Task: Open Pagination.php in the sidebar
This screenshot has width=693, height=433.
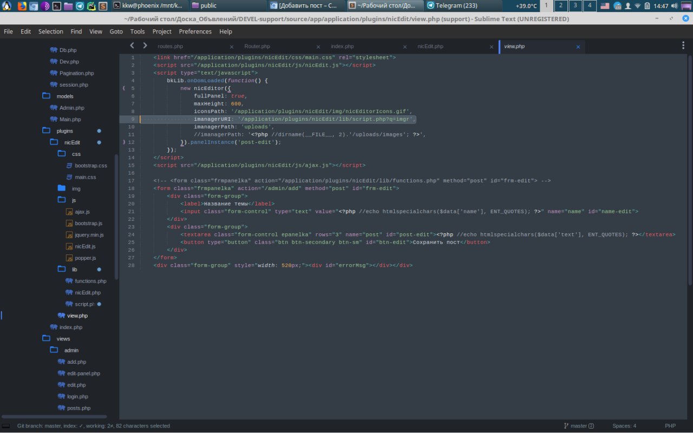Action: [76, 73]
